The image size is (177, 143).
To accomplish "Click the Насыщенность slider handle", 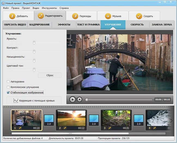I will pos(34,61).
